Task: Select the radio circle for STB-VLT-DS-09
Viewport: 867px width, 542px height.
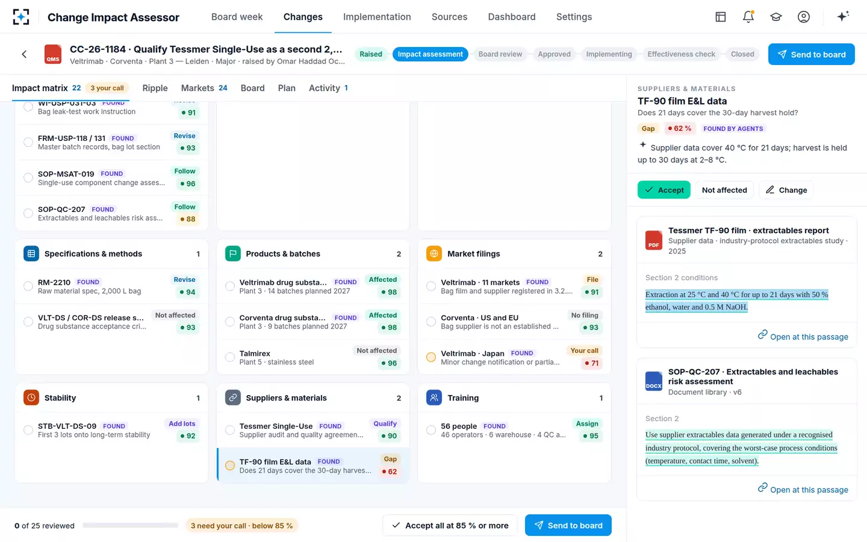Action: [28, 430]
